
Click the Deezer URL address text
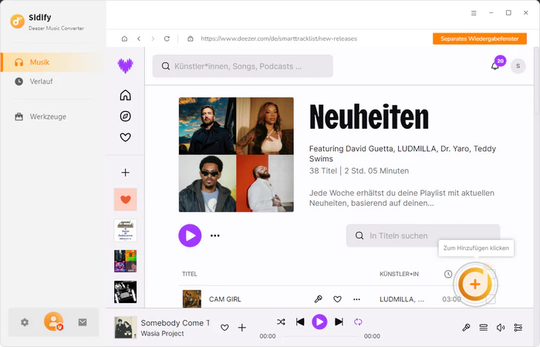(x=278, y=39)
